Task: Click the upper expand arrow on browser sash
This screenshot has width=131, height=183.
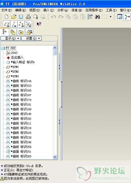Action: (x=61, y=82)
